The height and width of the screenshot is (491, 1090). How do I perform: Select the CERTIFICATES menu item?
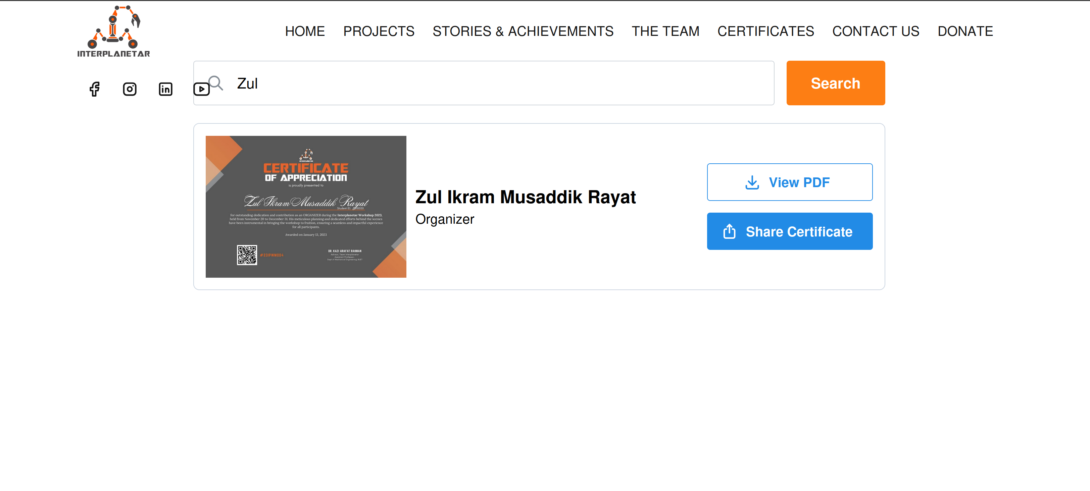click(x=765, y=31)
